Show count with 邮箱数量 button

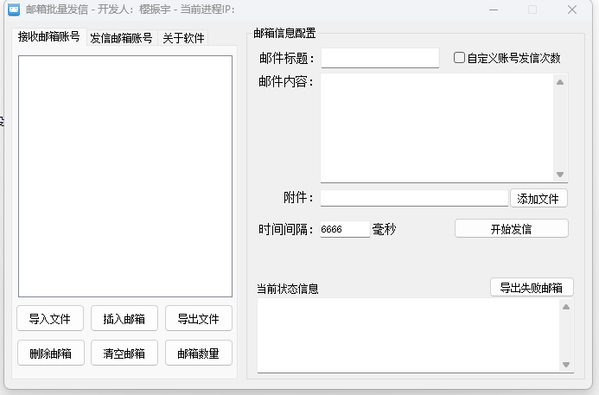199,354
